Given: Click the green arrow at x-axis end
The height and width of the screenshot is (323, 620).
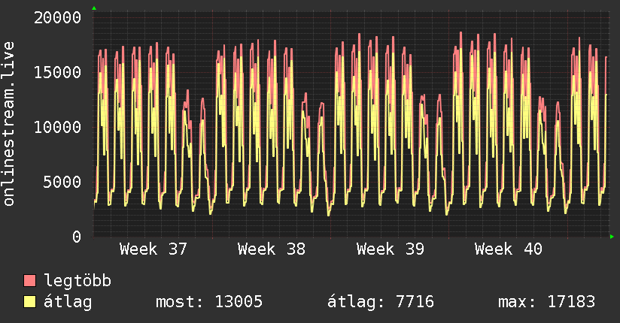Looking at the screenshot, I should pyautogui.click(x=612, y=237).
